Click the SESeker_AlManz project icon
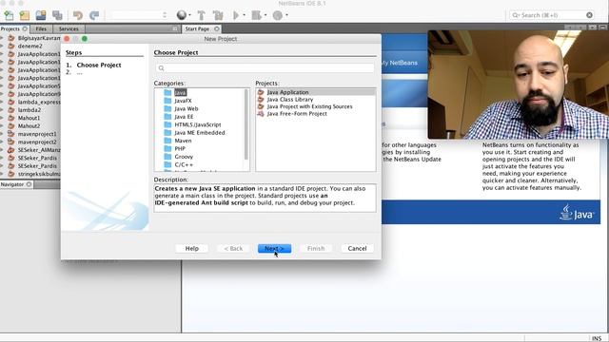This screenshot has width=609, height=342. point(11,150)
